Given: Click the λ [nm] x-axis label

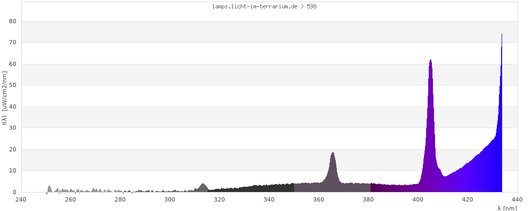Looking at the screenshot, I should (507, 208).
